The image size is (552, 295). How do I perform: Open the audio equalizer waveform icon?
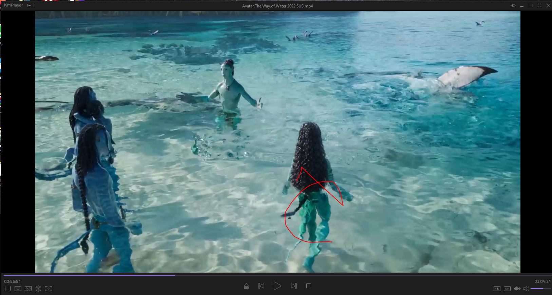point(517,289)
